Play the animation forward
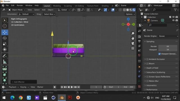This screenshot has width=180, height=101. point(72,87)
